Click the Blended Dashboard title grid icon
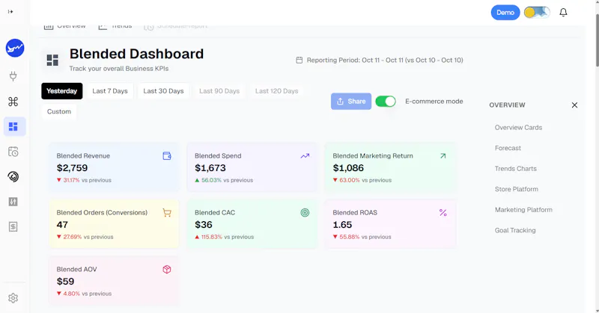This screenshot has width=599, height=313. tap(52, 60)
